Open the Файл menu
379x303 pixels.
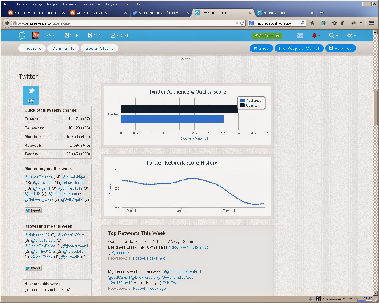[7, 4]
